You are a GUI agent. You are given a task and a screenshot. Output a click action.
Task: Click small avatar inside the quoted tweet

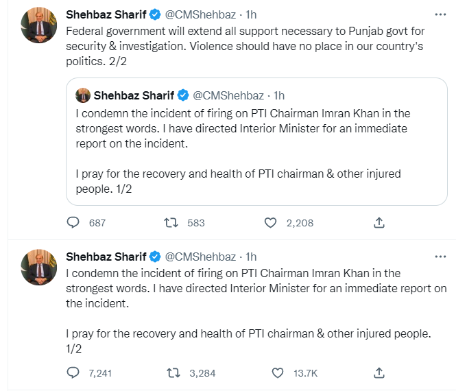[84, 95]
